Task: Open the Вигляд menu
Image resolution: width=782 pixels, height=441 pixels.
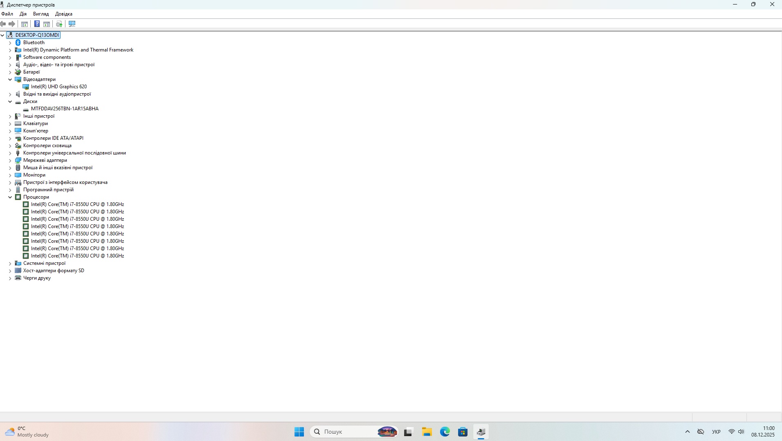Action: tap(41, 14)
